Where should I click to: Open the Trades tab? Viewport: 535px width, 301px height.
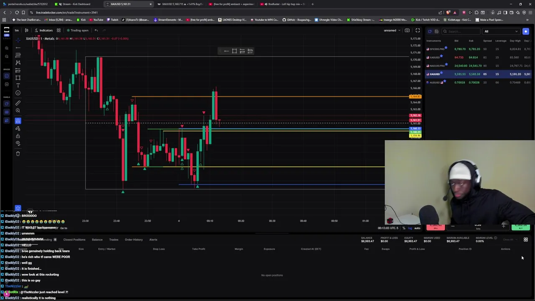point(114,240)
